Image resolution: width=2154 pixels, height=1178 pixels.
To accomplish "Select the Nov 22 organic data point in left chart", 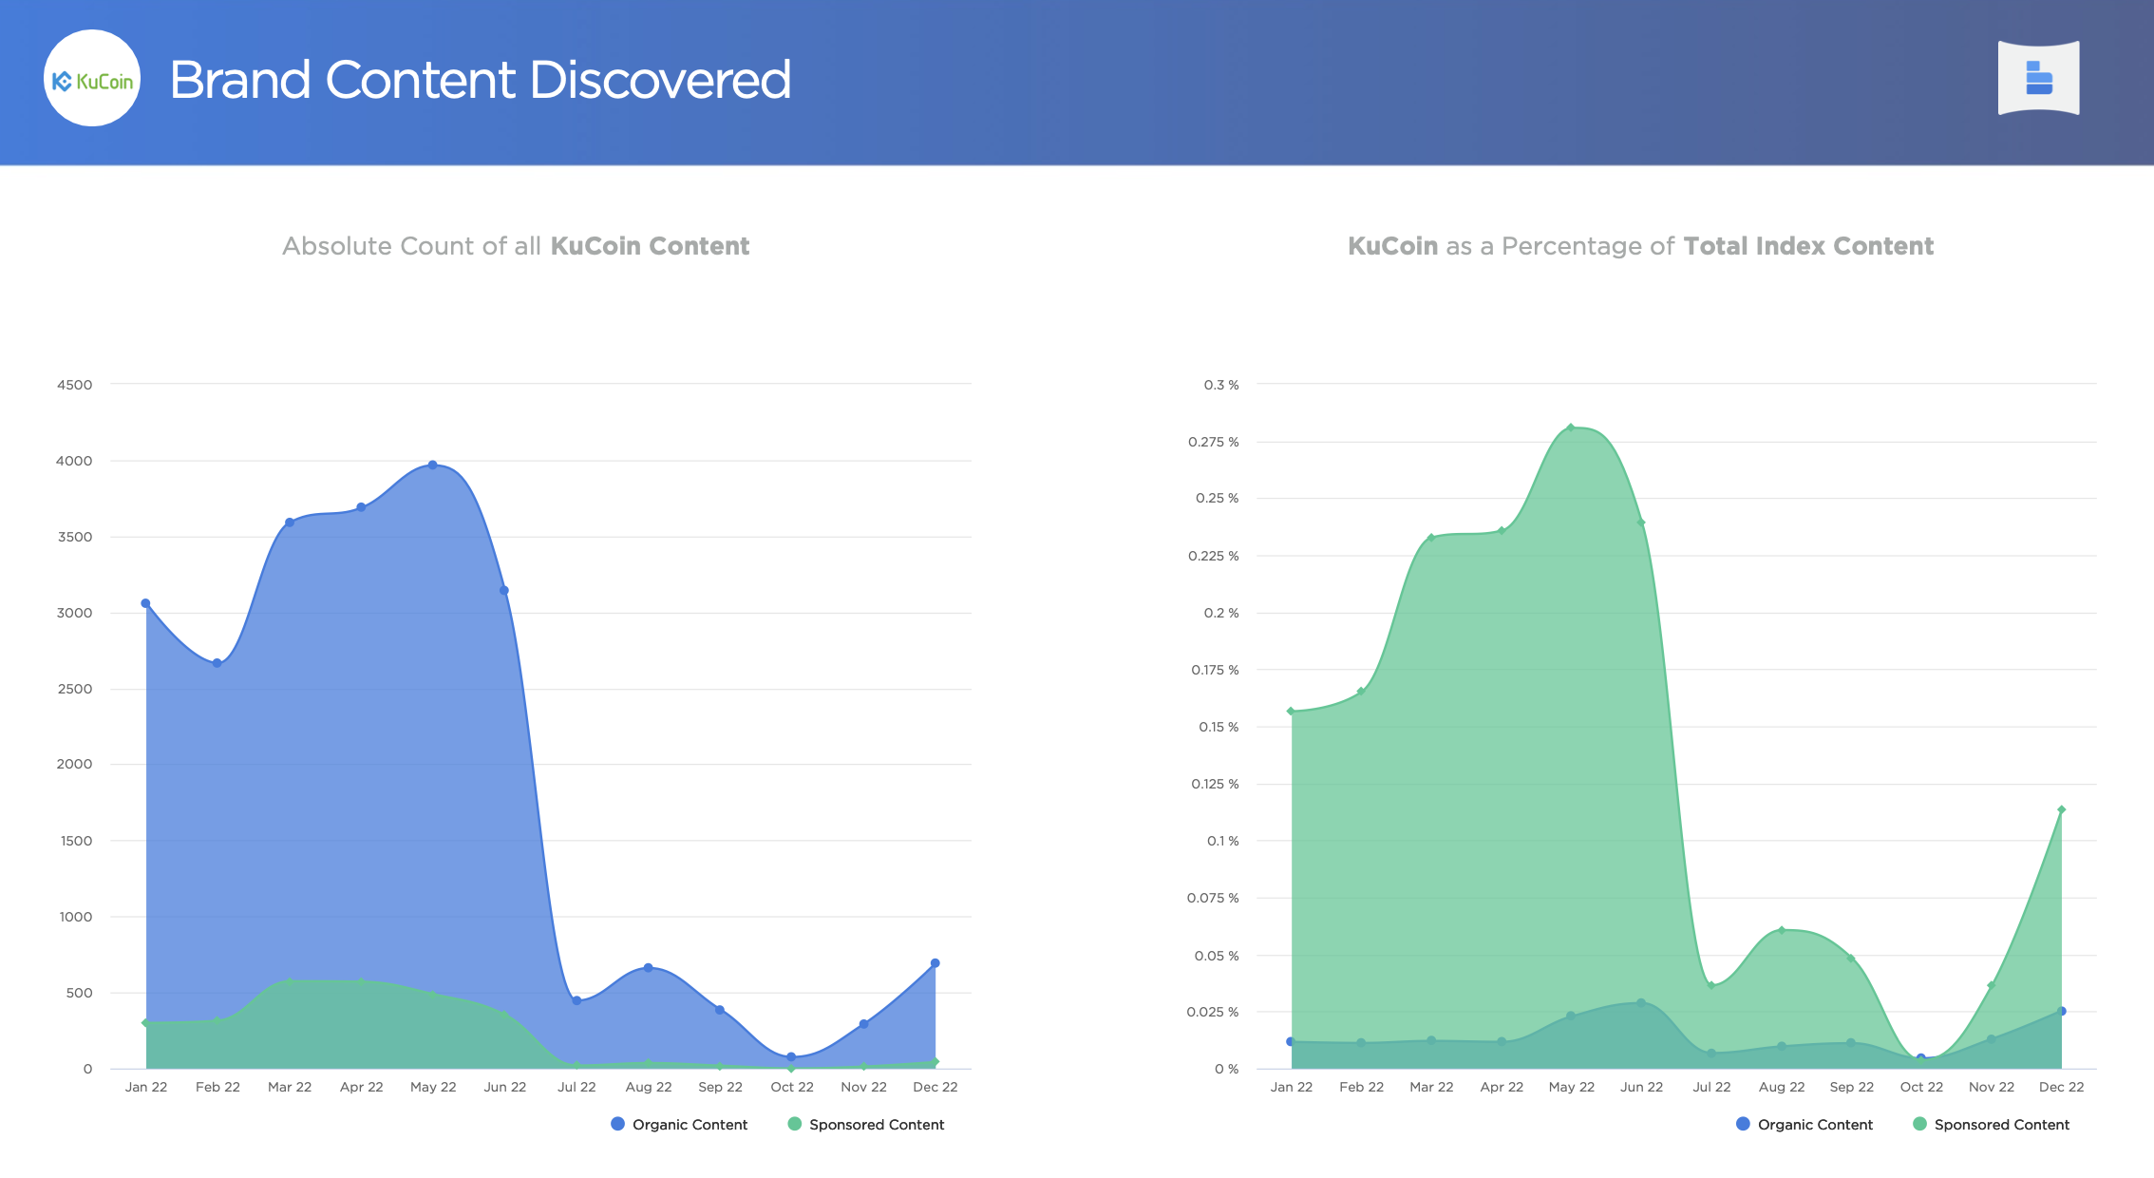I will coord(863,1024).
